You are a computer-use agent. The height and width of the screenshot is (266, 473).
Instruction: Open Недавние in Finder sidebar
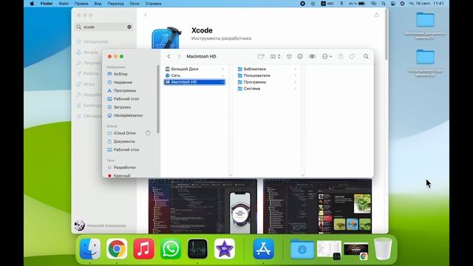click(x=123, y=82)
